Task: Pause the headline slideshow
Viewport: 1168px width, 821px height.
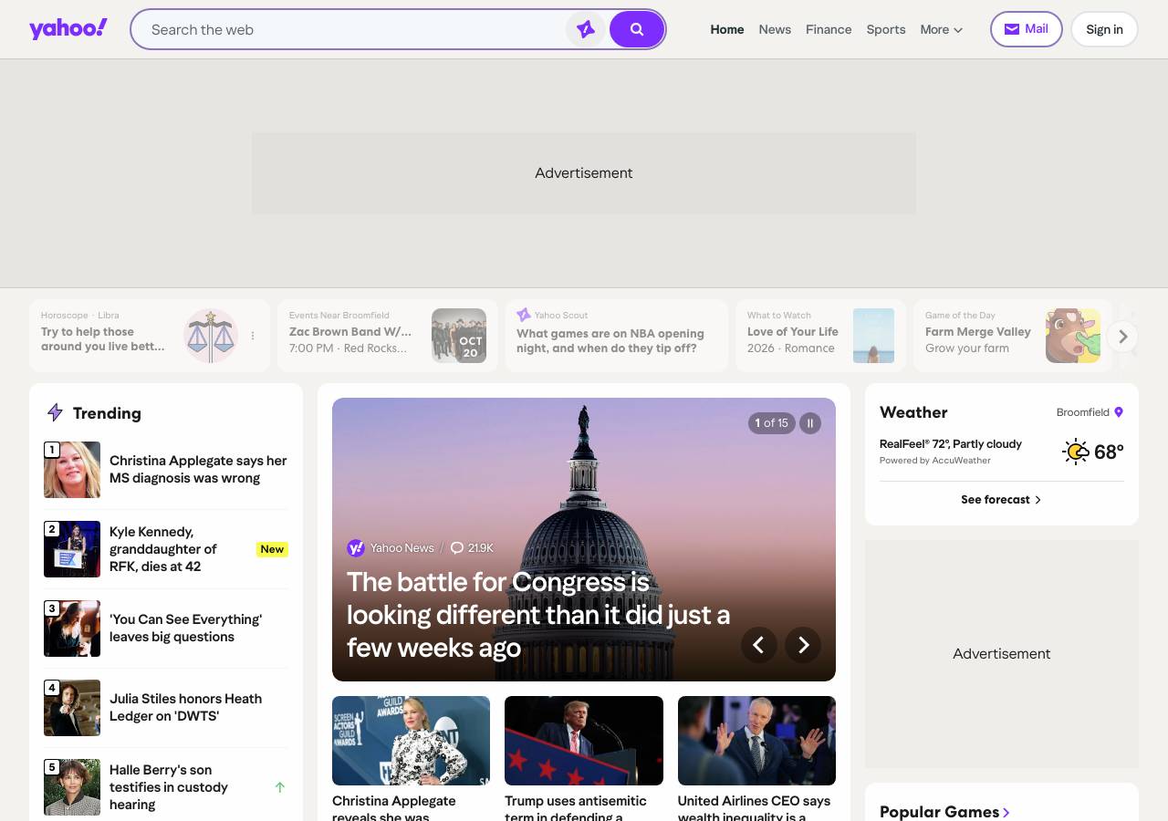Action: pyautogui.click(x=810, y=423)
